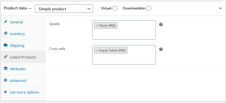Image resolution: width=226 pixels, height=103 pixels.
Task: Collapse the Product data panel arrow
Action: 220,8
